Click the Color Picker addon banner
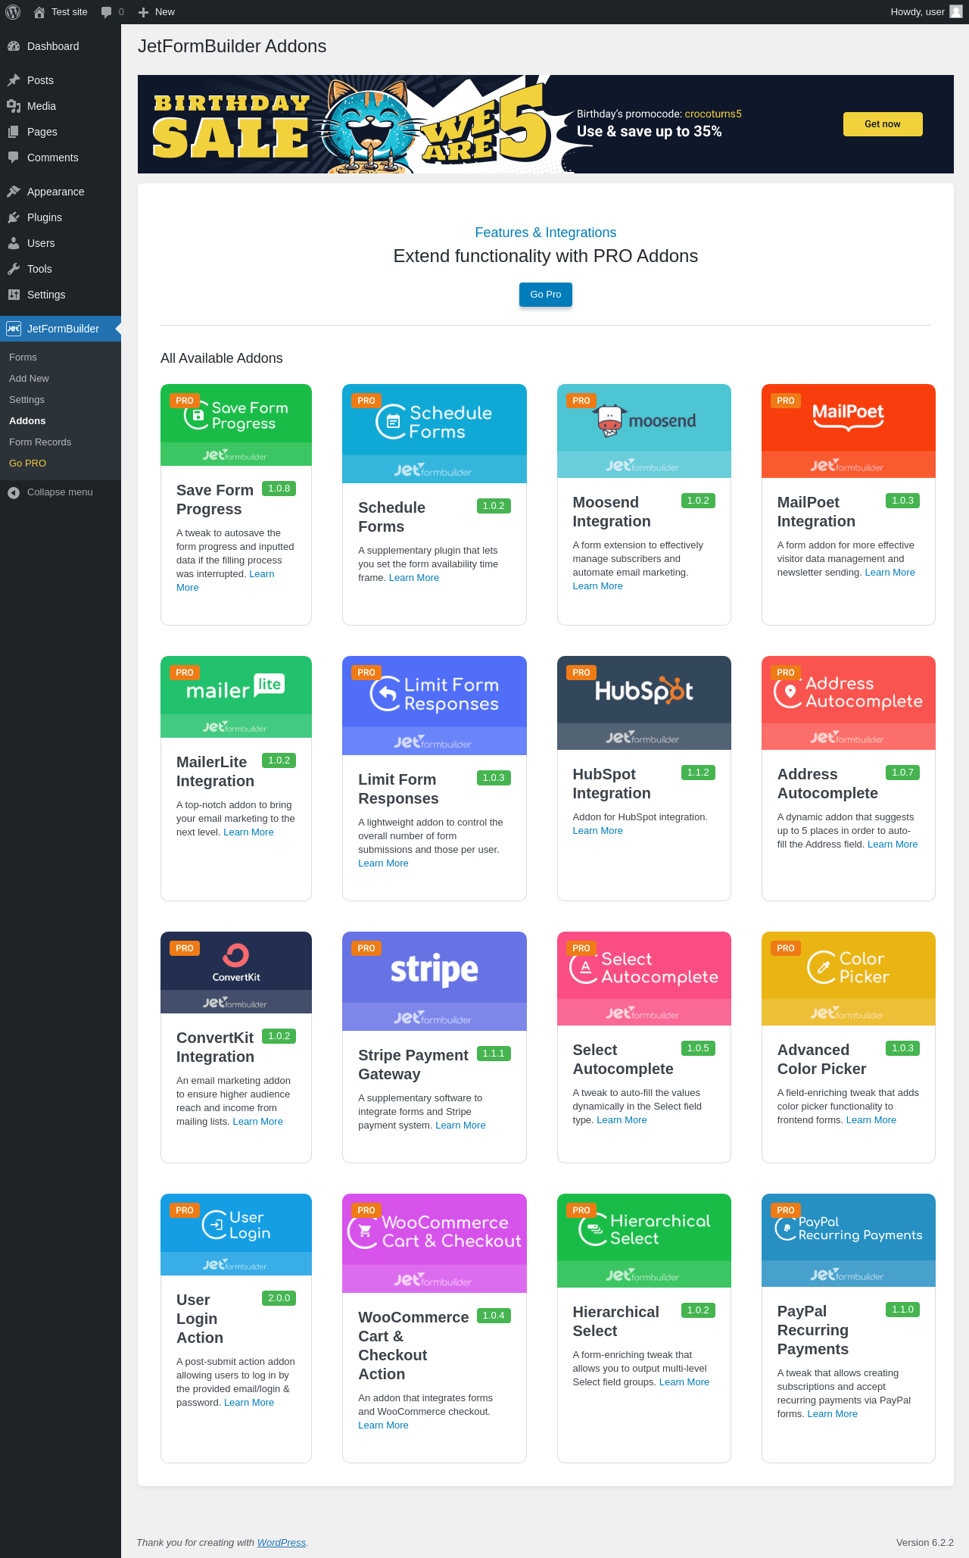This screenshot has height=1558, width=969. tap(849, 979)
